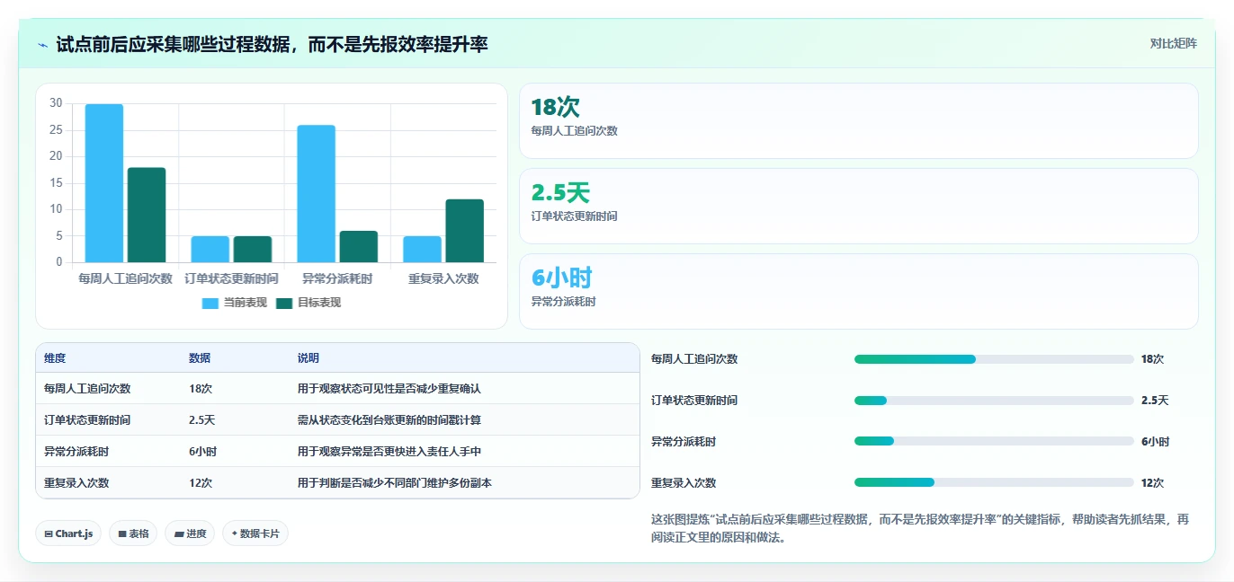Click the 6小时 value beside the progress bar
The image size is (1234, 582).
[1155, 442]
